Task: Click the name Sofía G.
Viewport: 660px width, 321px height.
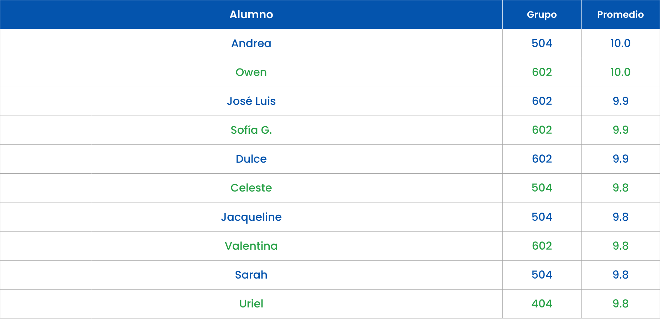Action: pos(251,130)
